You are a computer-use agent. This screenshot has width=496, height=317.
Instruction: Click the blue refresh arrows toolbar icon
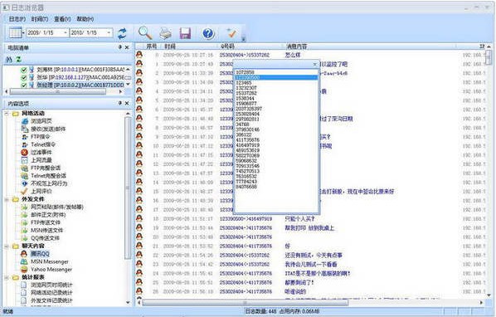(122, 33)
